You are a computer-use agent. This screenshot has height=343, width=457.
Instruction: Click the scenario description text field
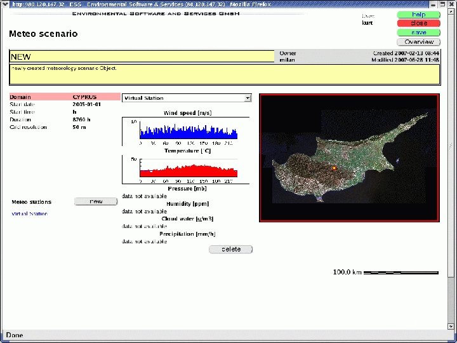[225, 74]
